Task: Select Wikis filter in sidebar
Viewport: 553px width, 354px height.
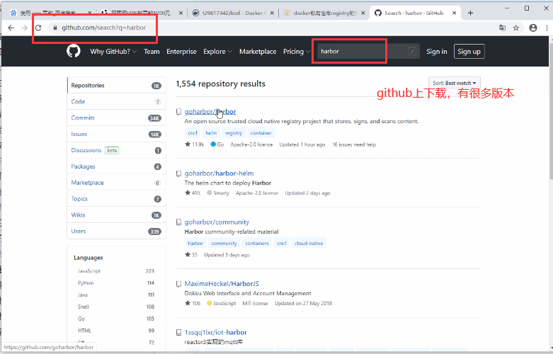Action: 116,215
